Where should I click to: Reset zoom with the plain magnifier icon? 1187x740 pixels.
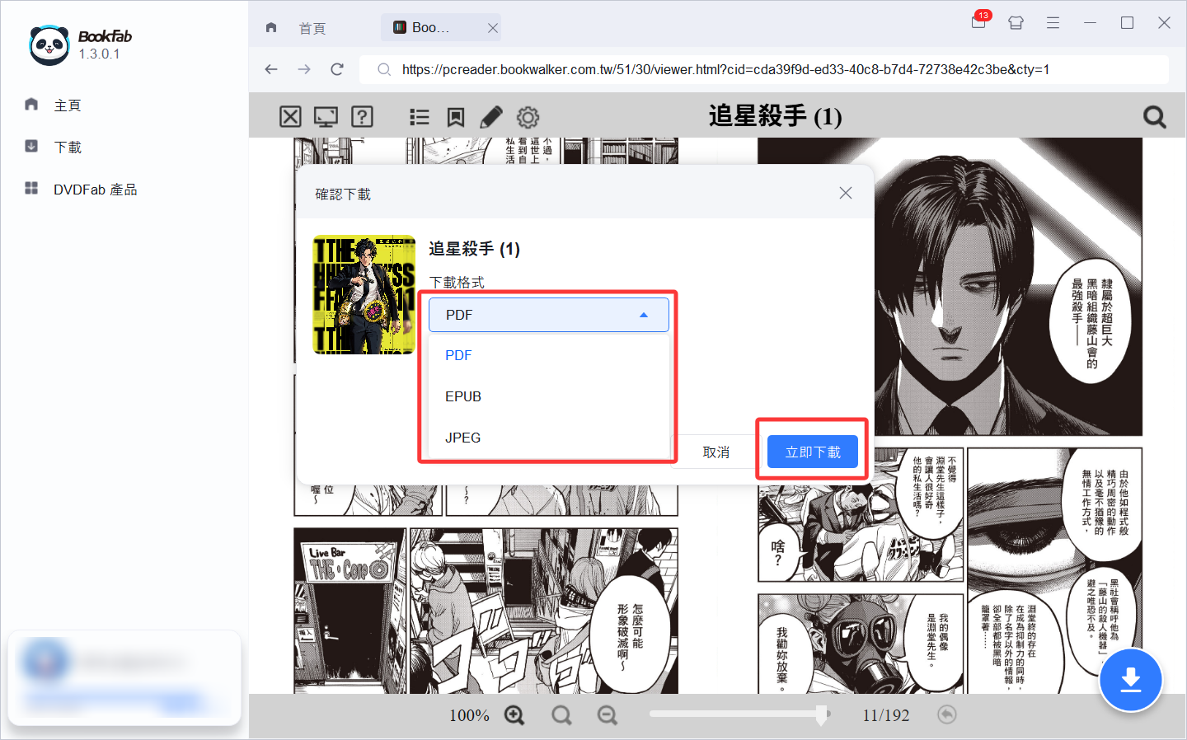click(561, 715)
